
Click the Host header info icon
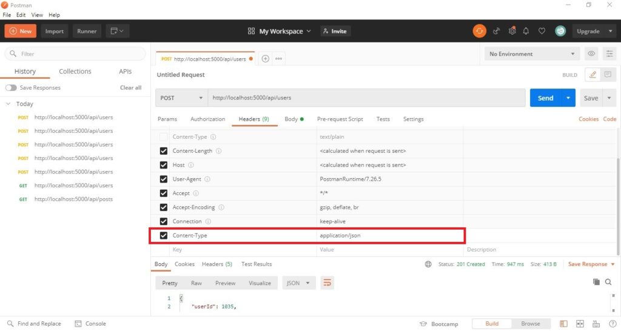point(191,165)
